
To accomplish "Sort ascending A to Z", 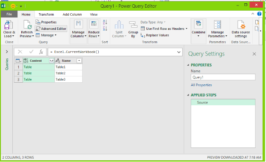I will coord(105,22).
